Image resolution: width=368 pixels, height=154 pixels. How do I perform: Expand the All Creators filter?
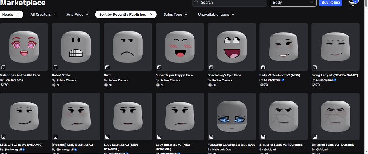[x=43, y=14]
